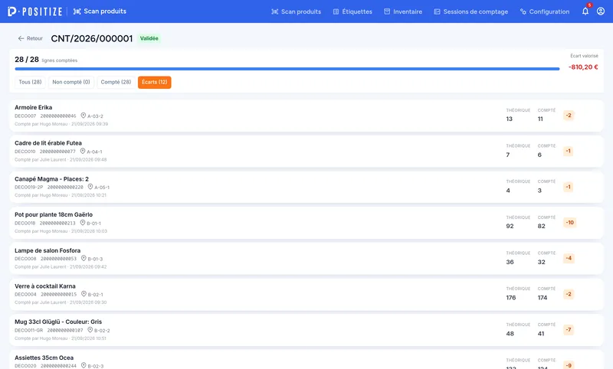The width and height of the screenshot is (613, 369).
Task: Open Sessions de comptage menu
Action: click(471, 11)
